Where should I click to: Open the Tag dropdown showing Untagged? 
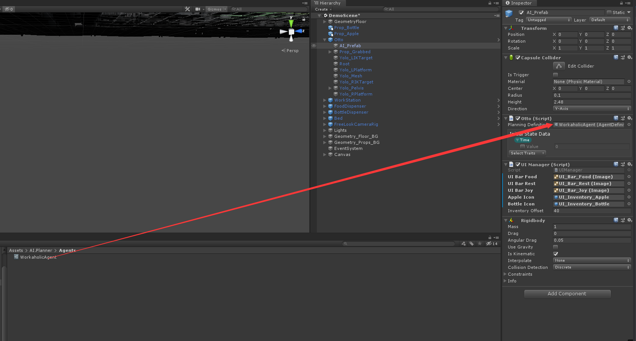pos(548,20)
